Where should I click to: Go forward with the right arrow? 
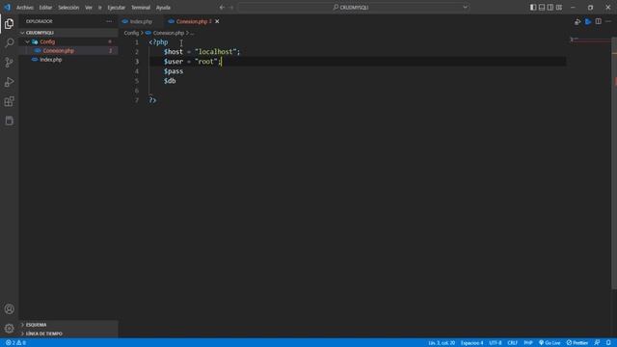coord(231,7)
